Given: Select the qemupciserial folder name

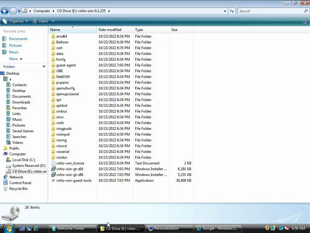Looking at the screenshot, I should click(x=68, y=94).
